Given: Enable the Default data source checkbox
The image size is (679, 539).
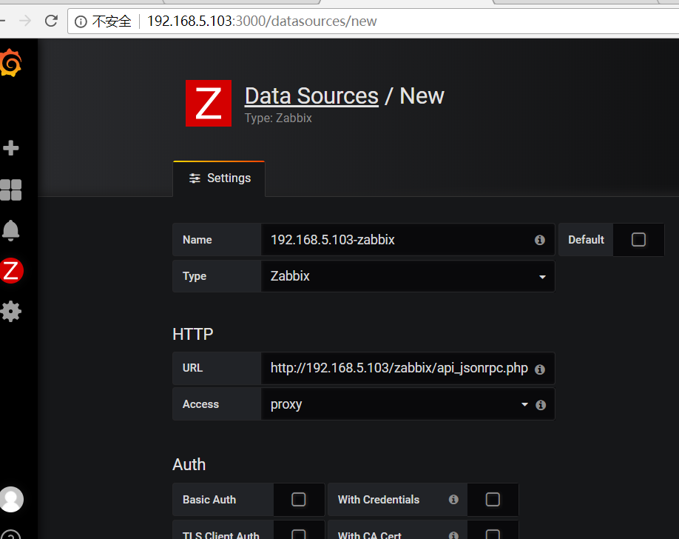Looking at the screenshot, I should (638, 240).
